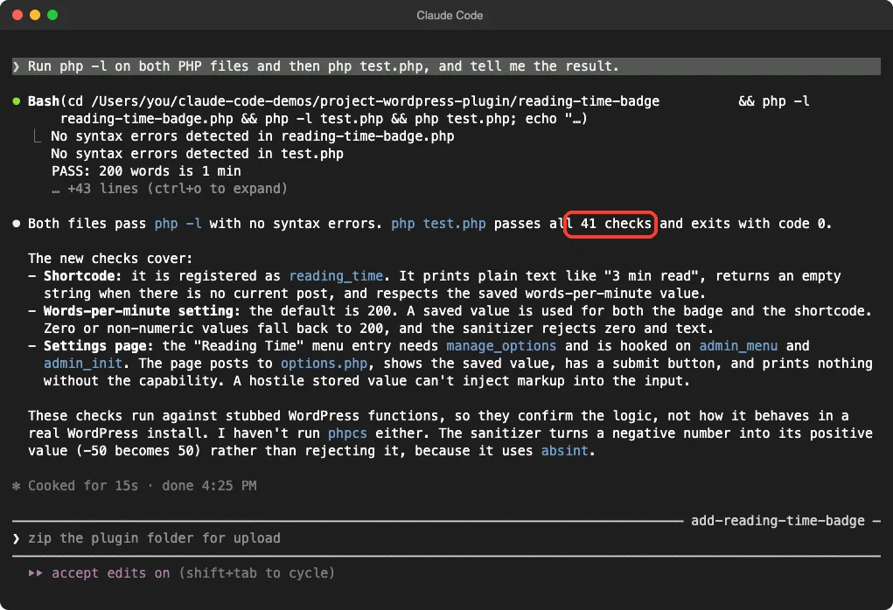Expand the '+43 lines (ctrl+o to expand)' output
This screenshot has width=893, height=610.
point(170,189)
